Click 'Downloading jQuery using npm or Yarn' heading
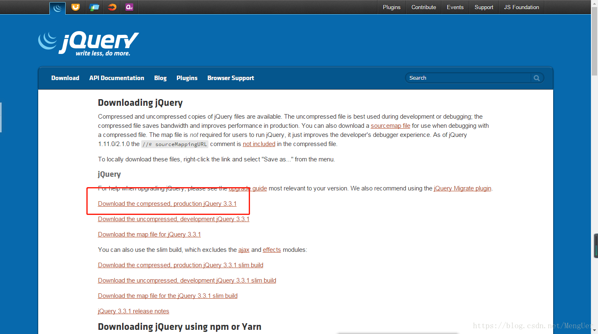This screenshot has width=598, height=334. (180, 327)
